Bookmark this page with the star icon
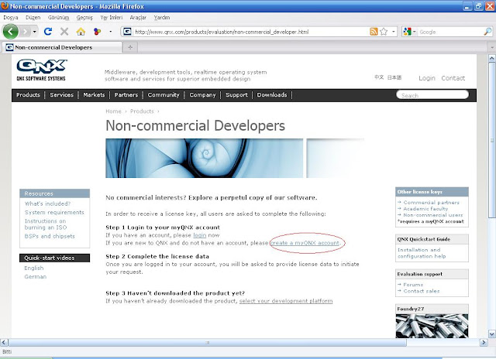Viewport: 496px width, 359px height. tap(384, 32)
